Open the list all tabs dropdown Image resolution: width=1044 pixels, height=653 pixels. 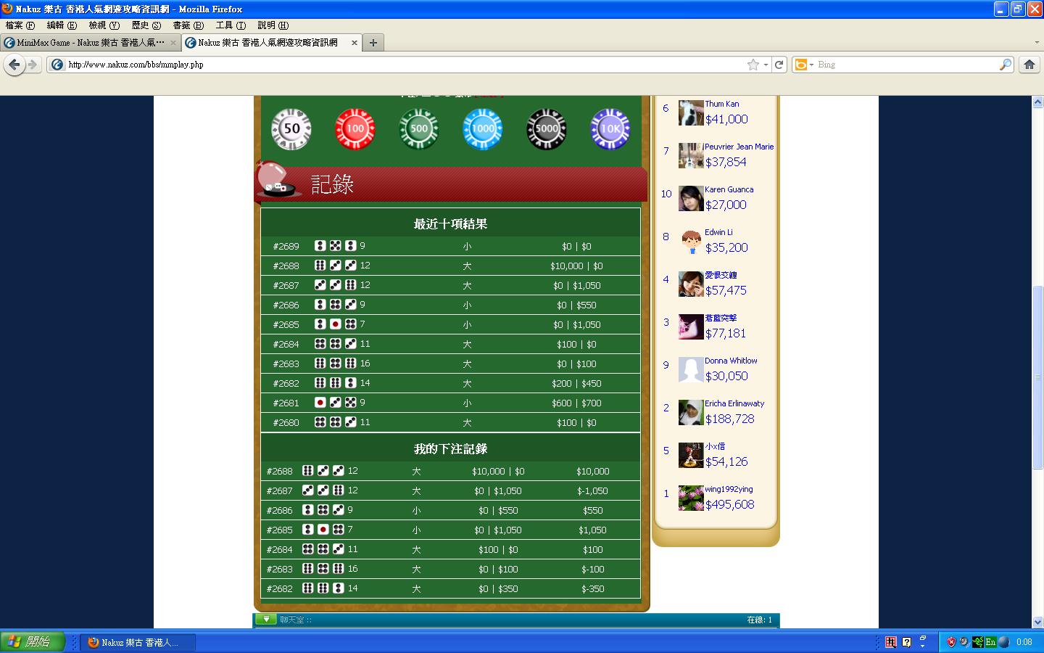tap(1036, 43)
